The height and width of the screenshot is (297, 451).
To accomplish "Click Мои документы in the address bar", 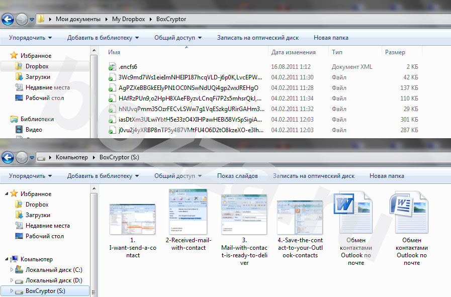I will pos(78,19).
